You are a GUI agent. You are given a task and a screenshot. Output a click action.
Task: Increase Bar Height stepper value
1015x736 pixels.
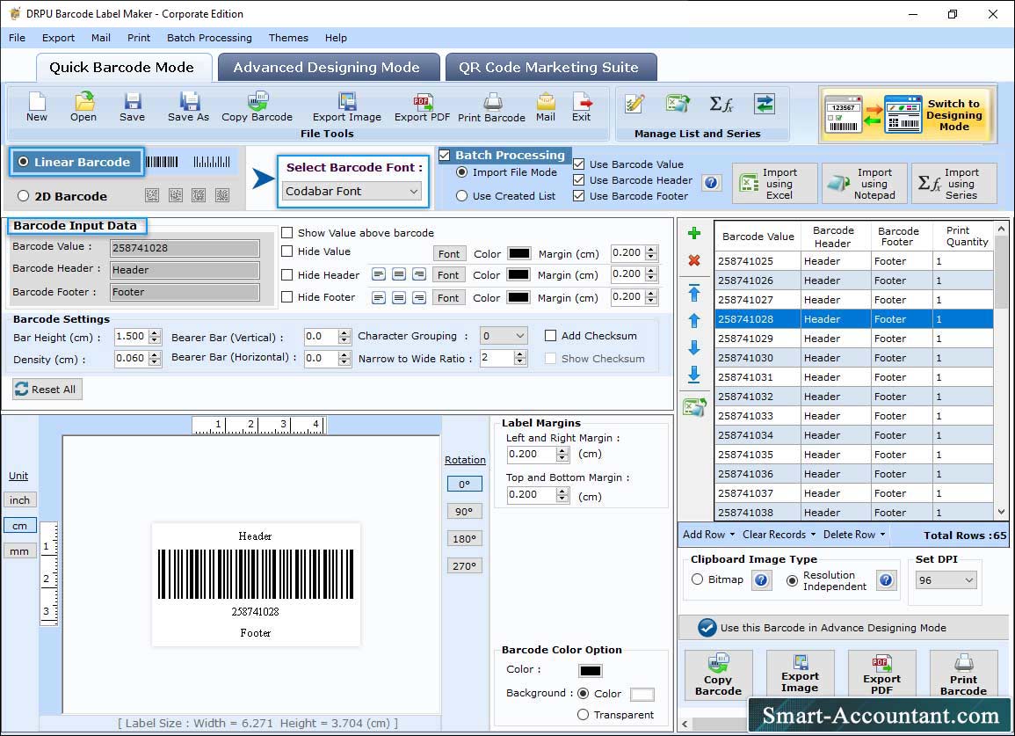click(155, 333)
